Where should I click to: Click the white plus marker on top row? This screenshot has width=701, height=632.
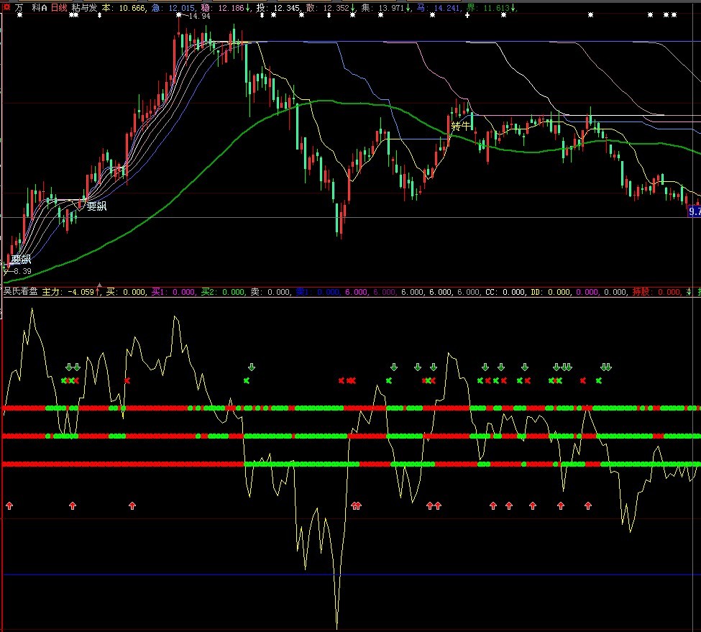(x=467, y=15)
